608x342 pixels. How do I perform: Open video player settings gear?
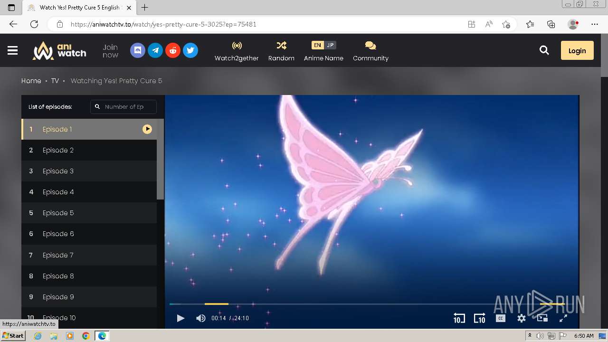coord(522,318)
